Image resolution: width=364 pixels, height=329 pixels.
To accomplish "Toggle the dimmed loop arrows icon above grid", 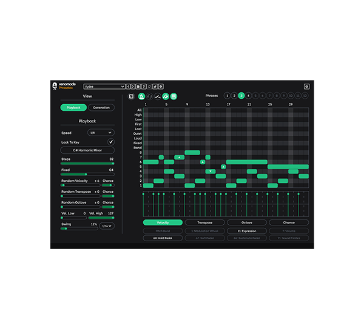I will (x=149, y=96).
